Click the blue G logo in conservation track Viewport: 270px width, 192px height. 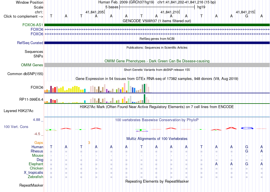(x=247, y=128)
